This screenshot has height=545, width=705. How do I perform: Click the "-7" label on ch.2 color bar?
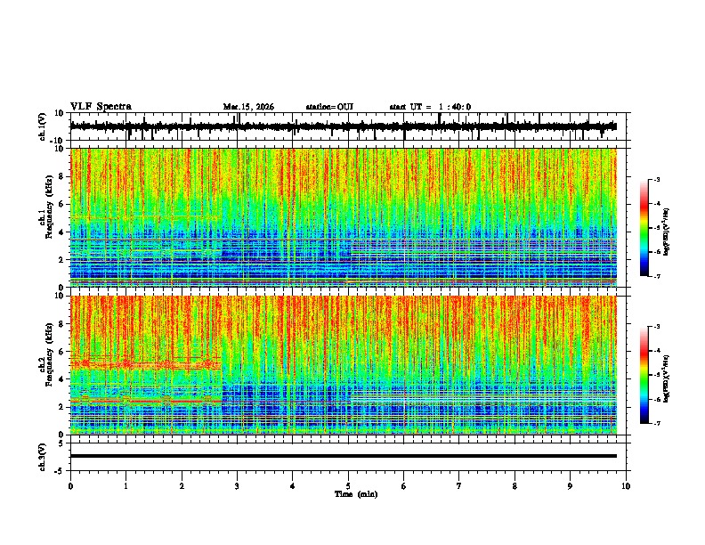coord(656,424)
